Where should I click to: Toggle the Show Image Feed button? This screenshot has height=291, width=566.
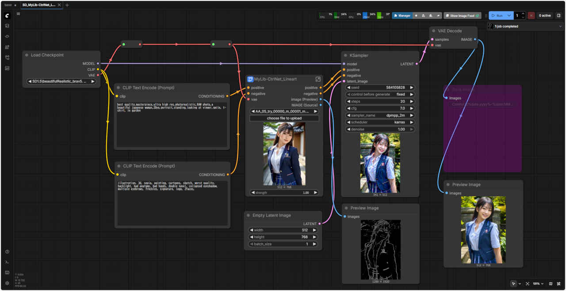[x=462, y=15]
